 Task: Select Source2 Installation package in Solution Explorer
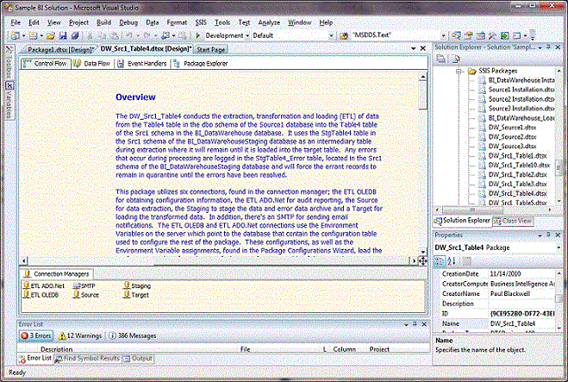click(521, 99)
